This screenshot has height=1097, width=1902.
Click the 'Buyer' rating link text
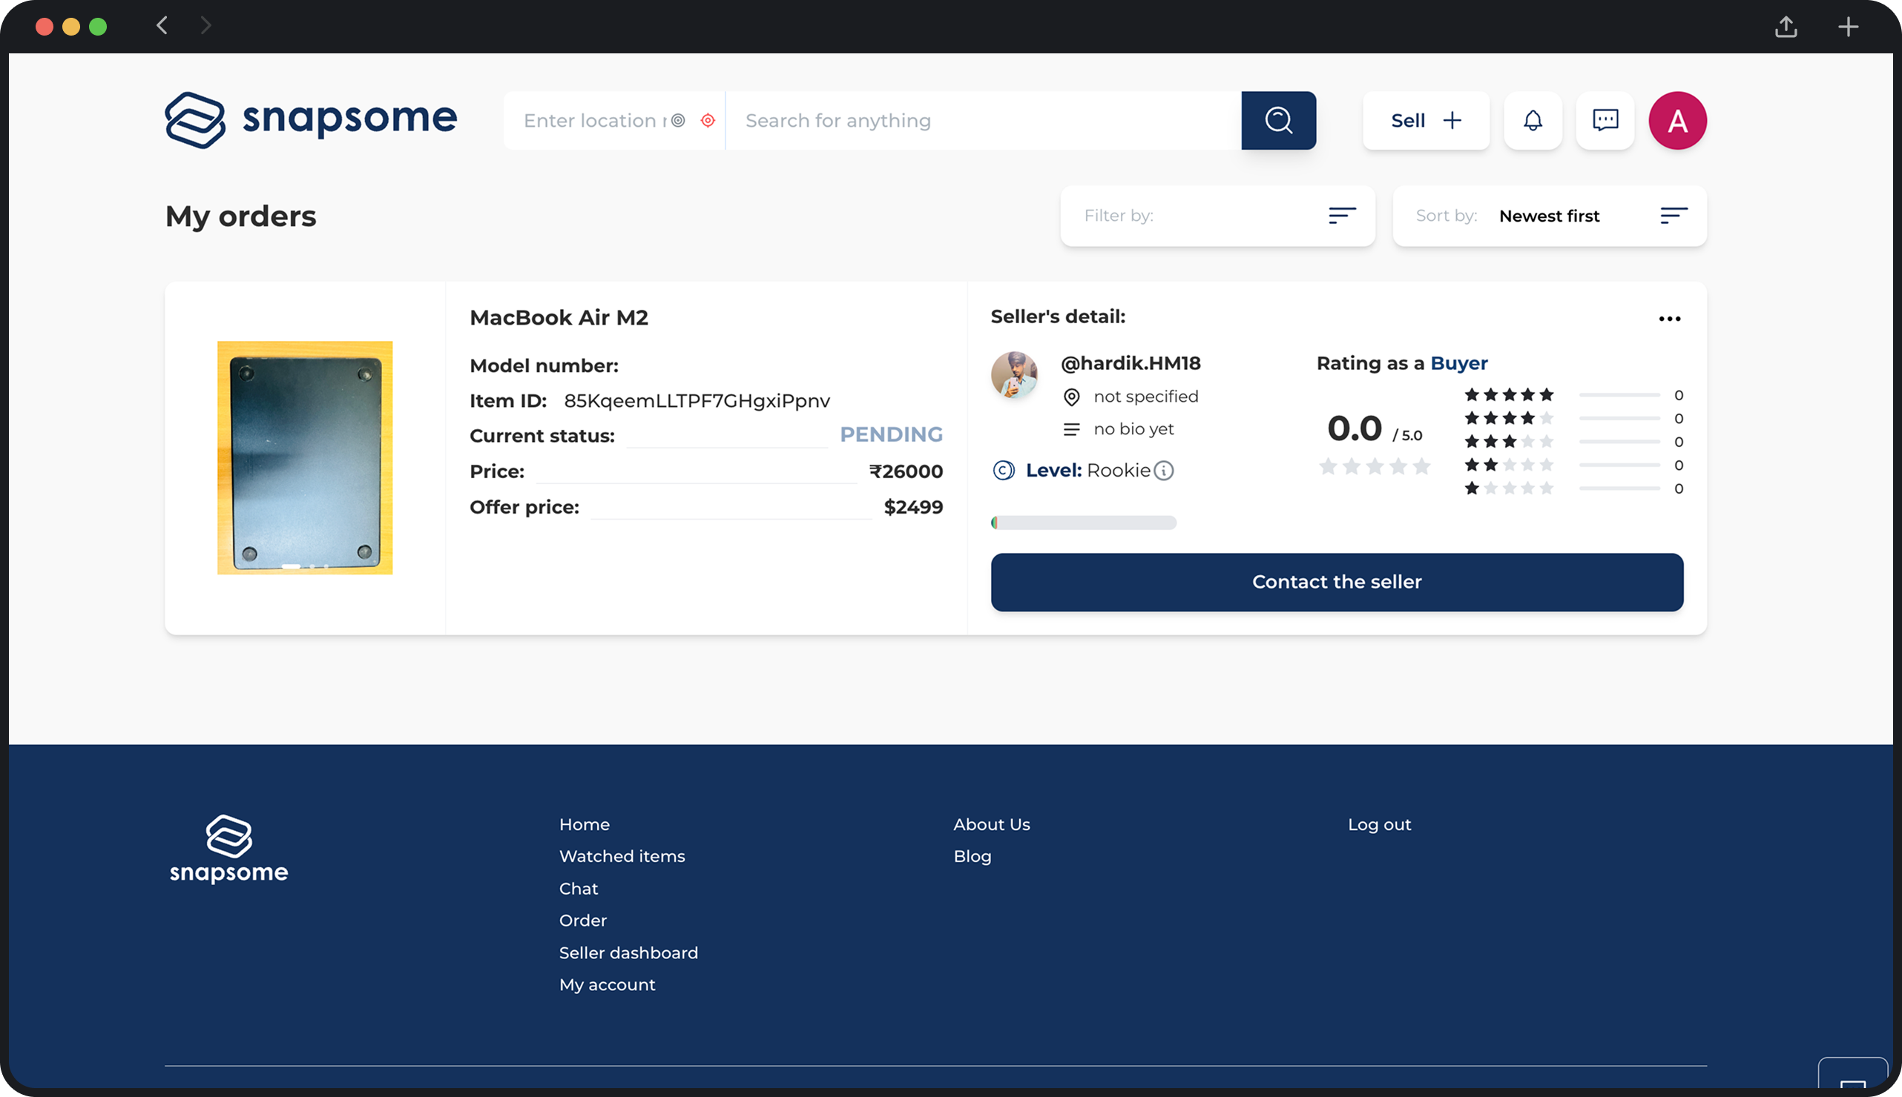pos(1458,363)
